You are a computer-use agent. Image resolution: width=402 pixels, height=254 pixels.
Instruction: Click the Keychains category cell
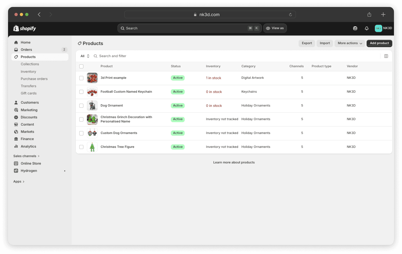tap(249, 92)
